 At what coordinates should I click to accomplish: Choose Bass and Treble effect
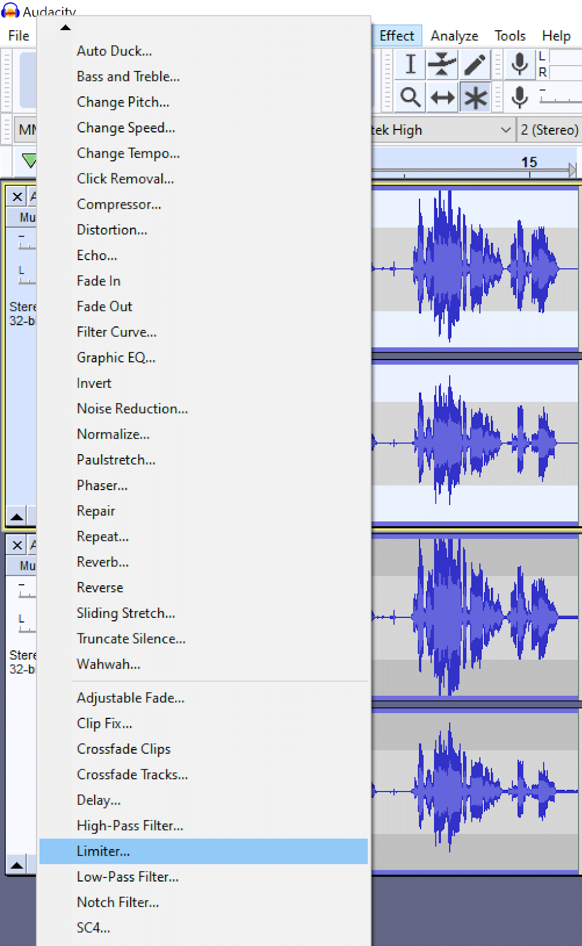(x=204, y=77)
